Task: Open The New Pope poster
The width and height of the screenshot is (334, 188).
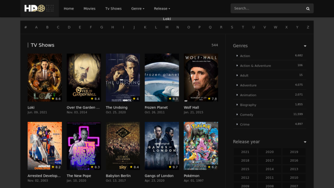Action: tap(84, 146)
